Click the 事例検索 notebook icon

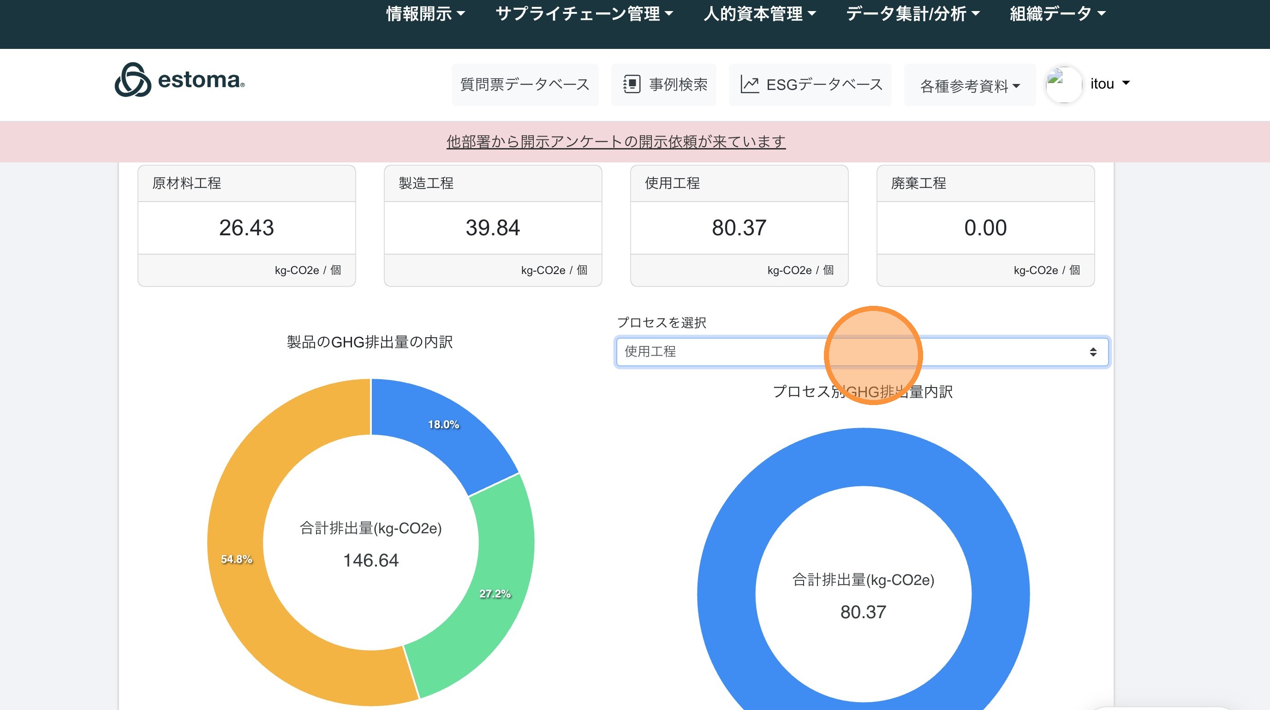[x=632, y=84]
